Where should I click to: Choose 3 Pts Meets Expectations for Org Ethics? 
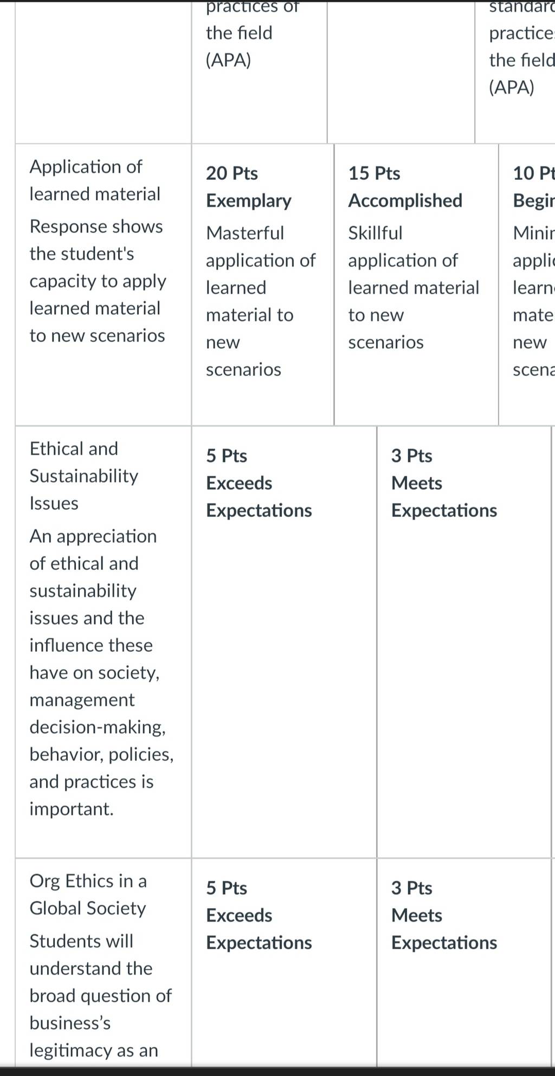point(464,963)
